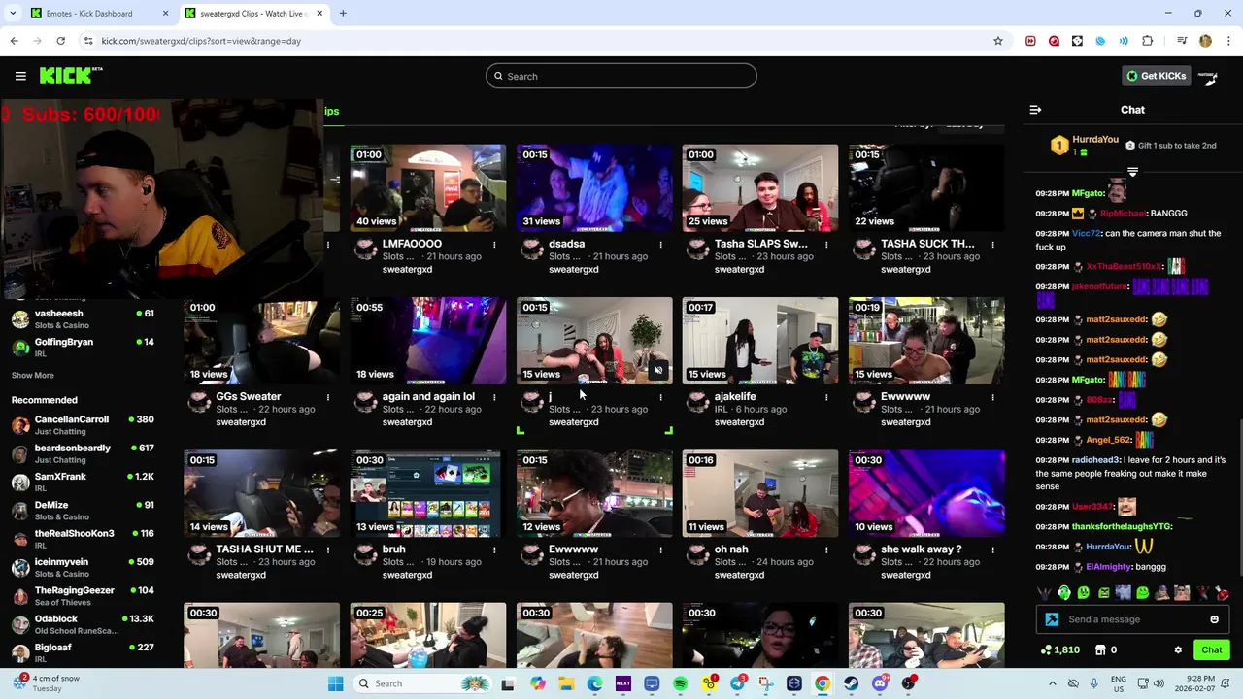This screenshot has height=699, width=1243.
Task: Open the three-dot menu for Tasha SLAPS clip
Action: pyautogui.click(x=826, y=245)
